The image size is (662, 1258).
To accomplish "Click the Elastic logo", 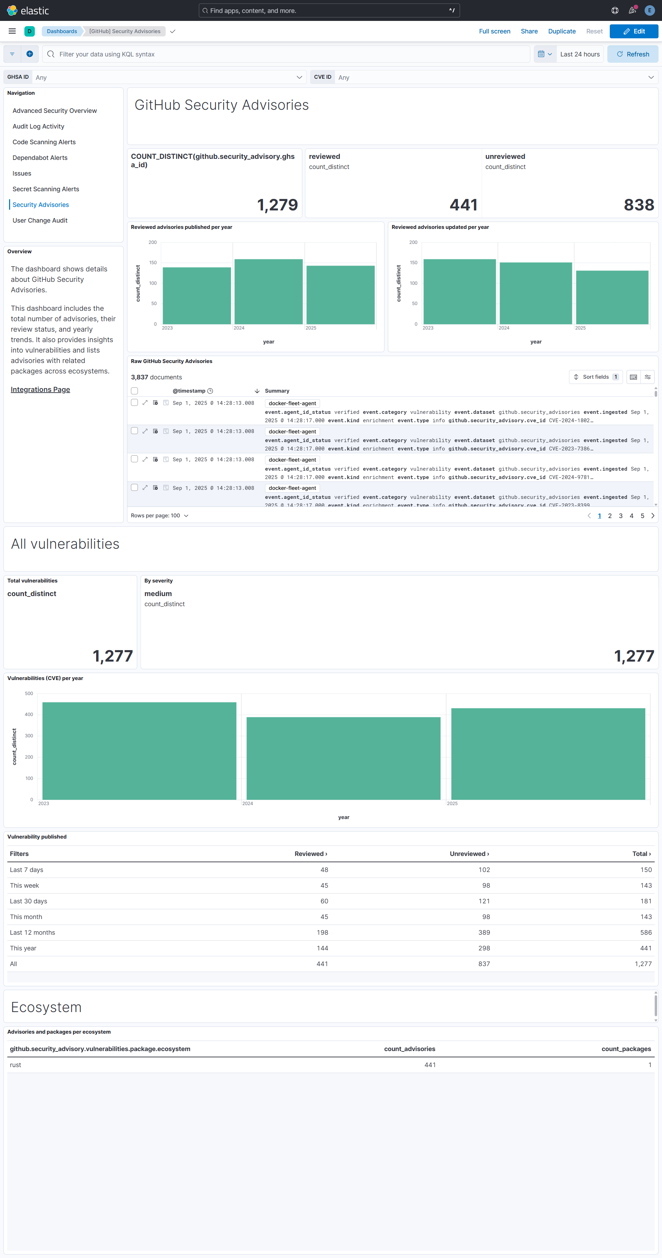I will coord(12,10).
